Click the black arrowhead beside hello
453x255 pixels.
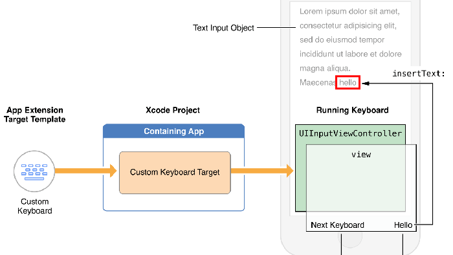click(x=366, y=83)
